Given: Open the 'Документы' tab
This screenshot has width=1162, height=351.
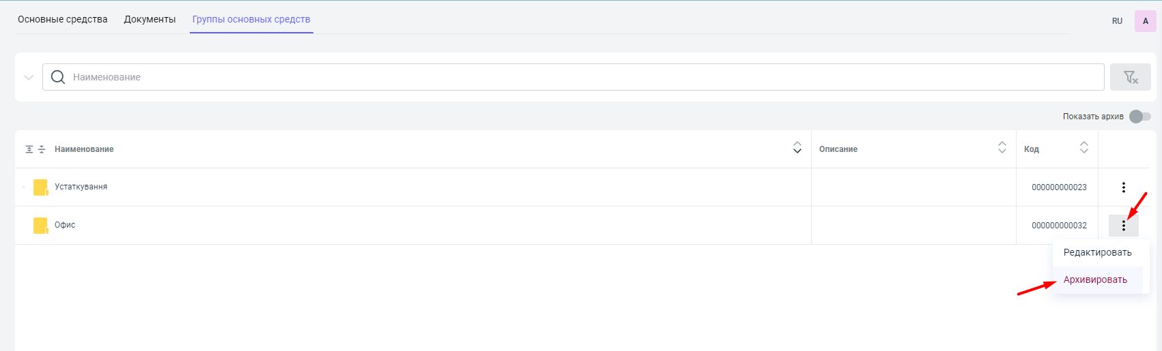Looking at the screenshot, I should [x=150, y=20].
